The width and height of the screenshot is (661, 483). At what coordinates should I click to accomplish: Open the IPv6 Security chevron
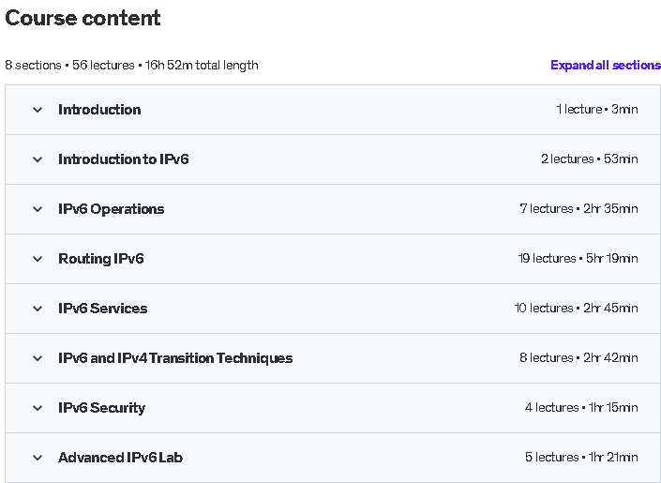click(38, 408)
